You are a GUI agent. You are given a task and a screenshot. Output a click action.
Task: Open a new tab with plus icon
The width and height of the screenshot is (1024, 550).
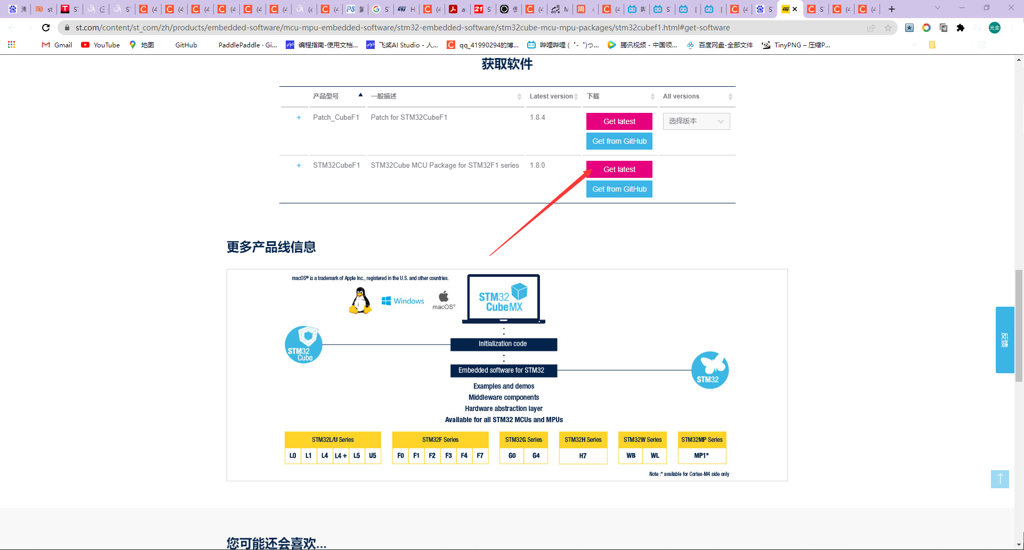[892, 9]
